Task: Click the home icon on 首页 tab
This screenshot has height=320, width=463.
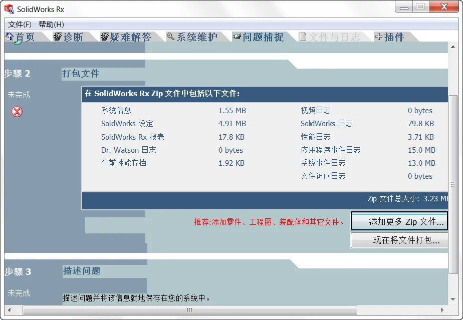Action: pyautogui.click(x=10, y=37)
